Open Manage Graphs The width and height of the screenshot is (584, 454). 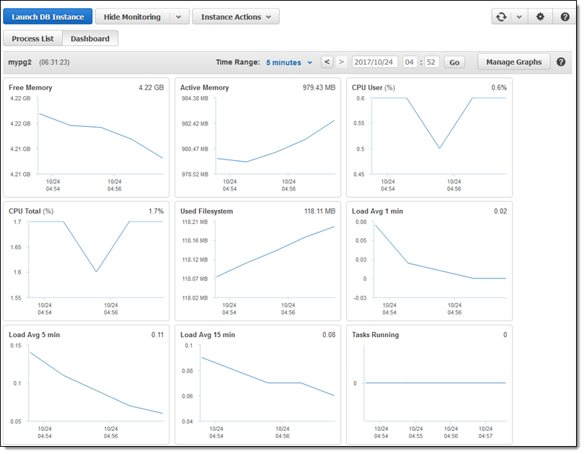[513, 62]
